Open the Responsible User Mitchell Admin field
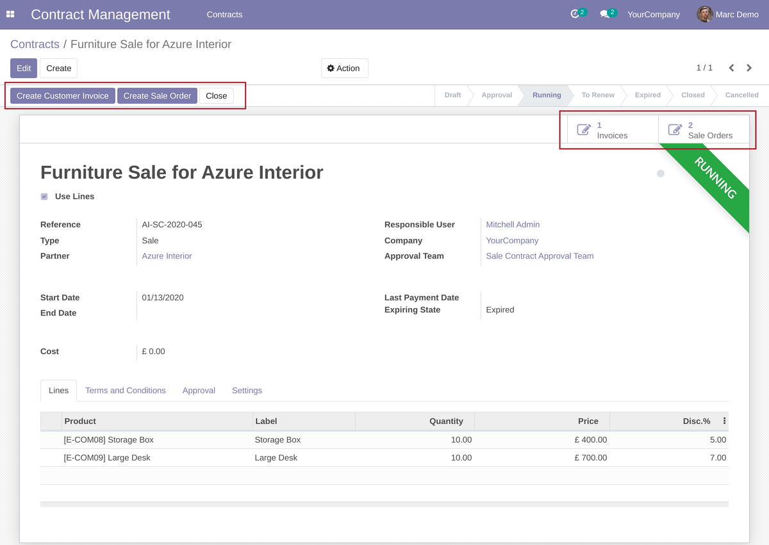This screenshot has height=545, width=769. (x=513, y=224)
